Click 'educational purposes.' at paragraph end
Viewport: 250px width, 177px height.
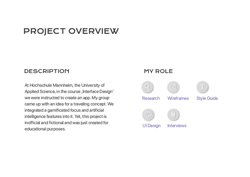(x=45, y=129)
